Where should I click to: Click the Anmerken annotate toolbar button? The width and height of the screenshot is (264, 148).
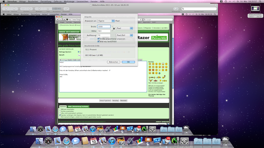(66, 9)
